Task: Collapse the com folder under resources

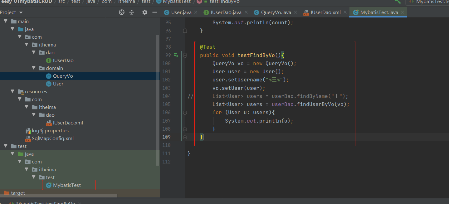Action: [x=20, y=99]
